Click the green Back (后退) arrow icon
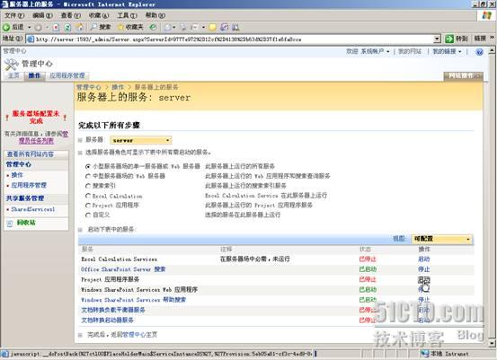Viewport: 497px width, 360px height. (x=6, y=27)
